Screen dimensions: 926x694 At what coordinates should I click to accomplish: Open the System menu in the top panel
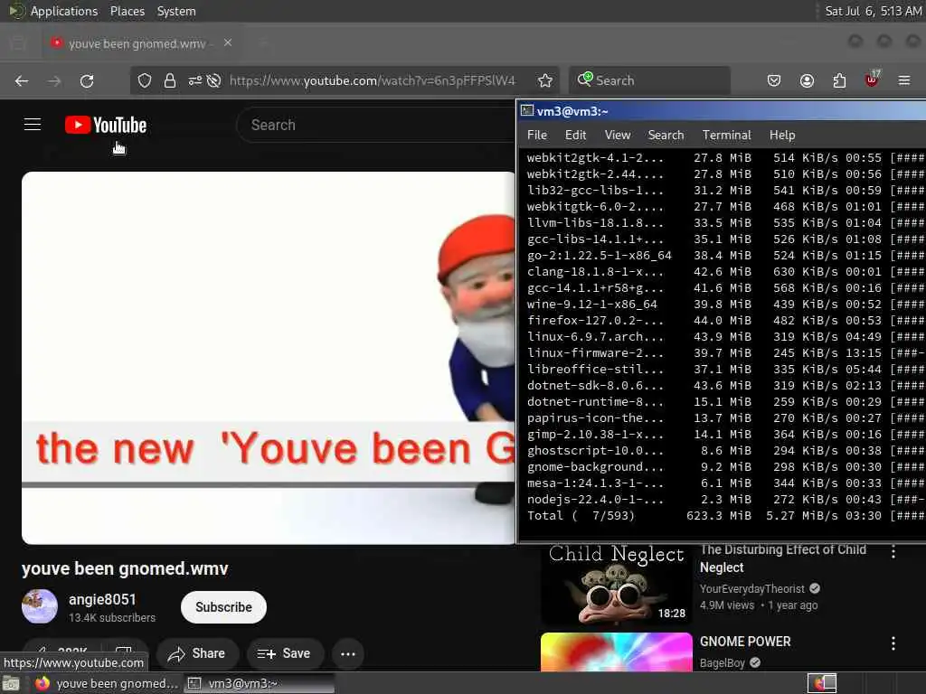click(176, 11)
